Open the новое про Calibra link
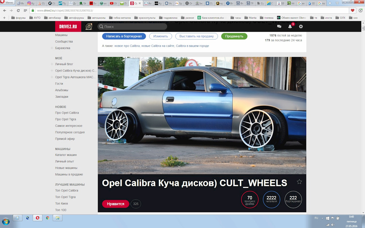Image resolution: width=365 pixels, height=228 pixels. tap(127, 46)
